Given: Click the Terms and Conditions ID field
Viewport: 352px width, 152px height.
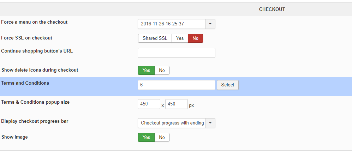Looking at the screenshot, I should [176, 85].
